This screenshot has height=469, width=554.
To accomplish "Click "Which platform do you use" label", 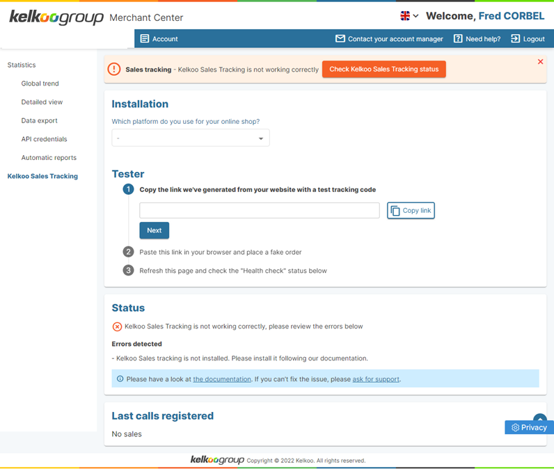I will 186,122.
